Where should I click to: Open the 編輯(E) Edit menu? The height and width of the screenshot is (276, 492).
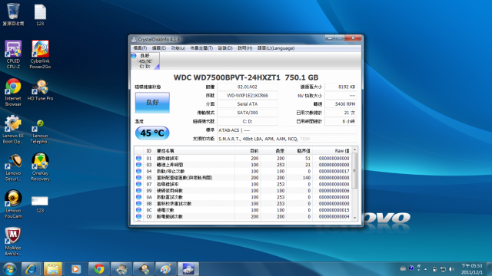click(159, 48)
